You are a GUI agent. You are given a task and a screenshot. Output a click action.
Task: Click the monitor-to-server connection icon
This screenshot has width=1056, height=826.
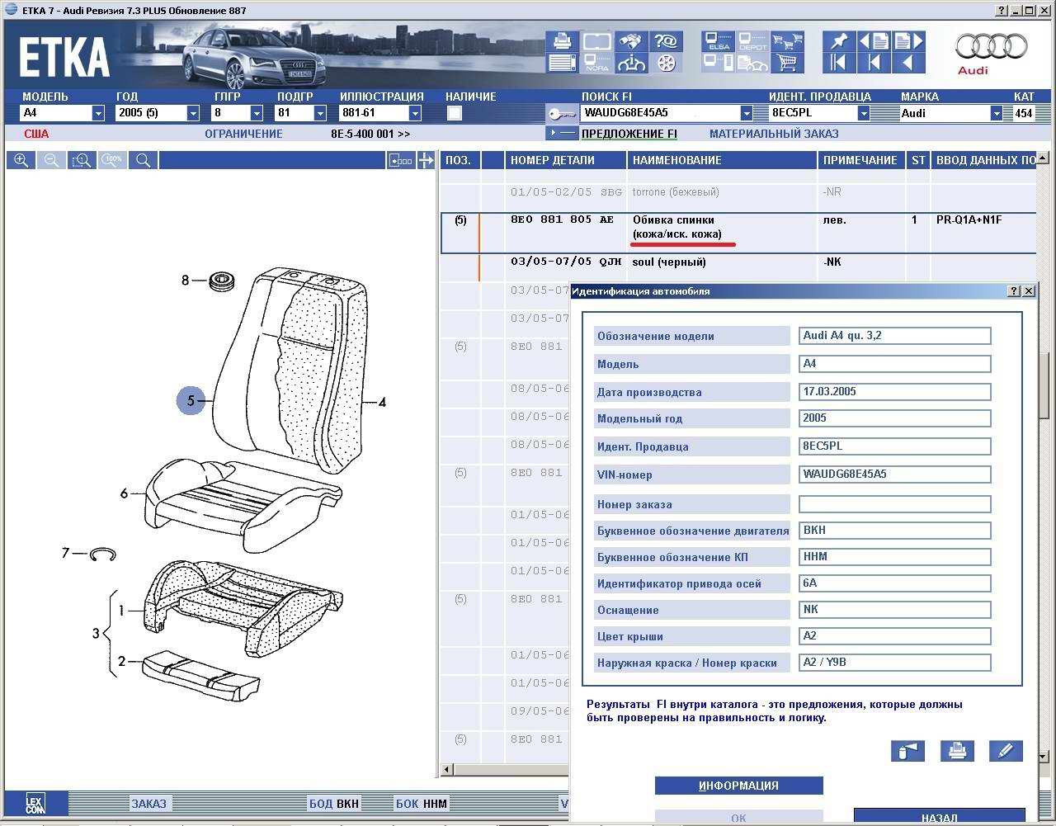(x=719, y=63)
